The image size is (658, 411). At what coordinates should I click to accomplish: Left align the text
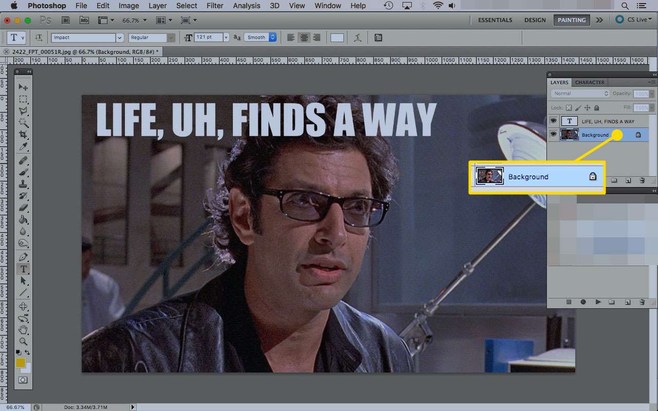[291, 38]
